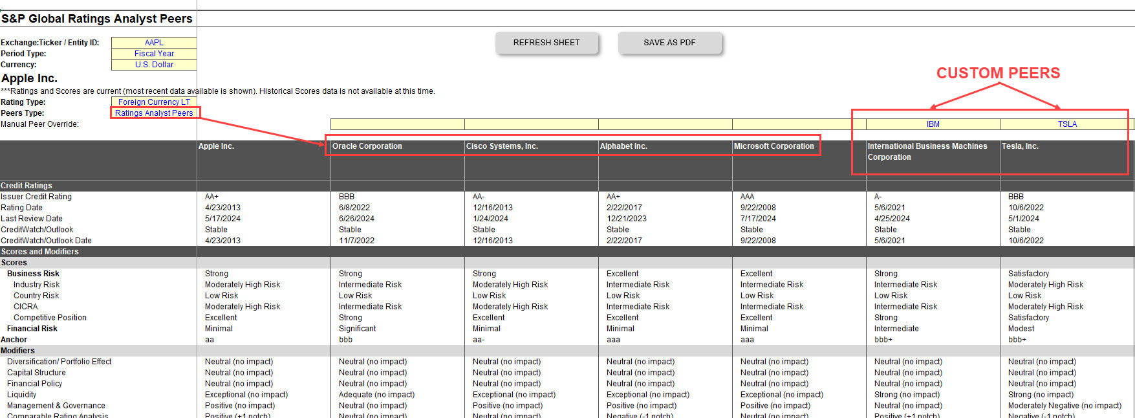Select the Rating Date row label
This screenshot has height=418, width=1135.
point(21,208)
